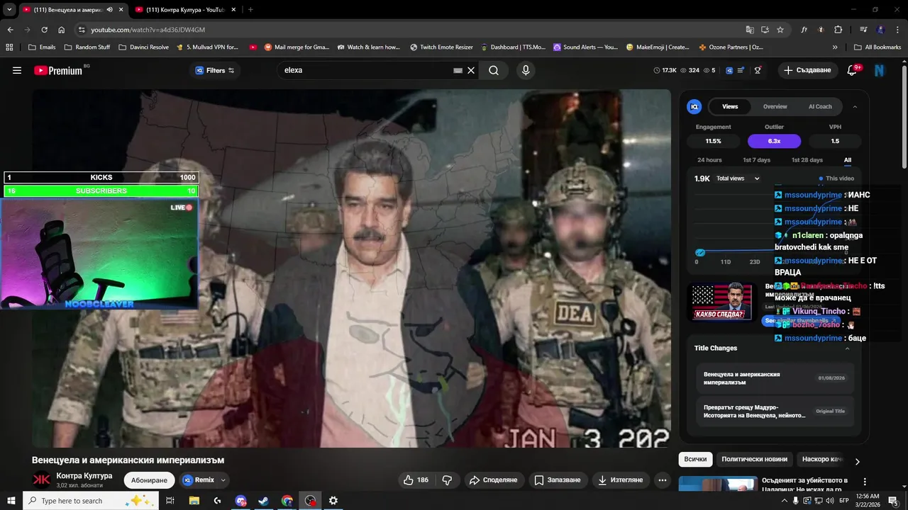Screen dimensions: 908x510
Task: Select the Outlier 6.3x pill
Action: pos(774,141)
